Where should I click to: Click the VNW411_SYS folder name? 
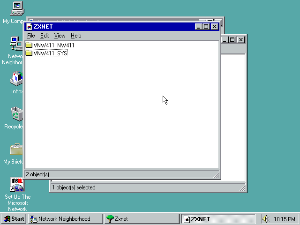click(50, 53)
